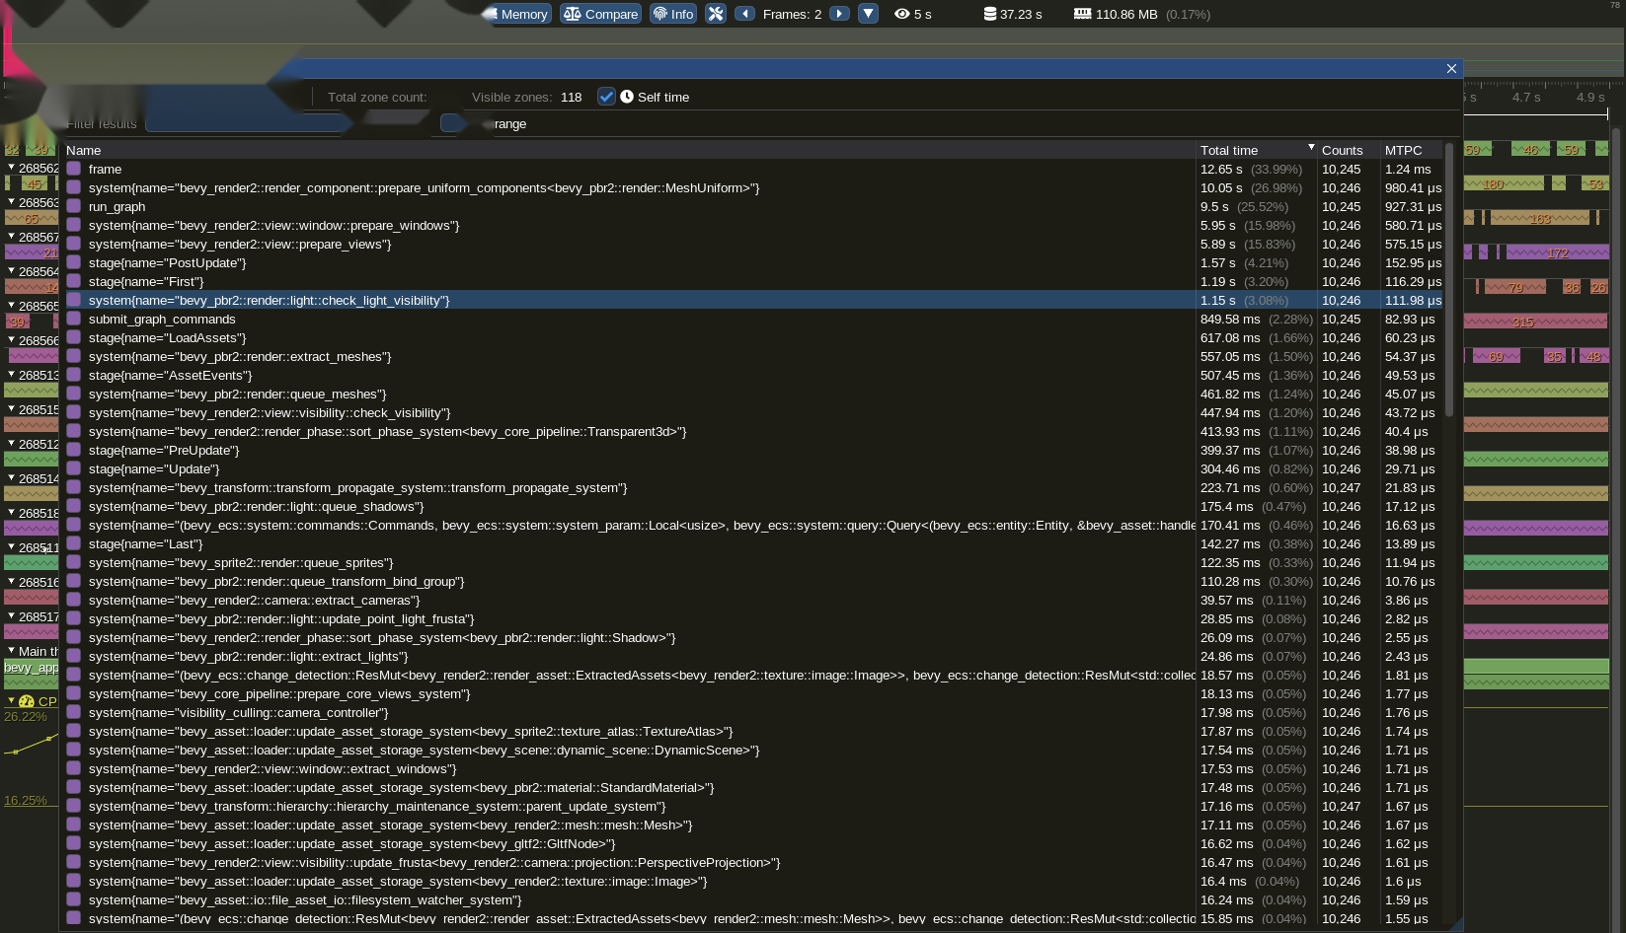The width and height of the screenshot is (1626, 933).
Task: Open frame set dropdown triangle
Action: click(x=868, y=14)
